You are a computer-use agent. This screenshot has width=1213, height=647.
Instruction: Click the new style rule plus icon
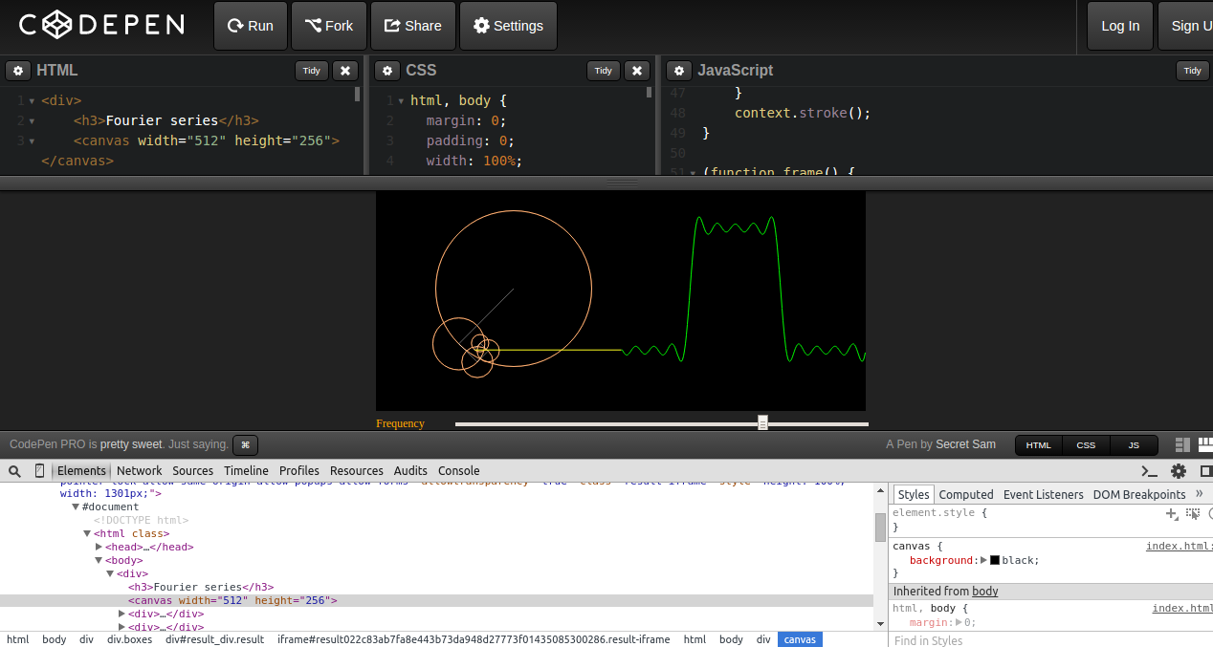pos(1171,514)
